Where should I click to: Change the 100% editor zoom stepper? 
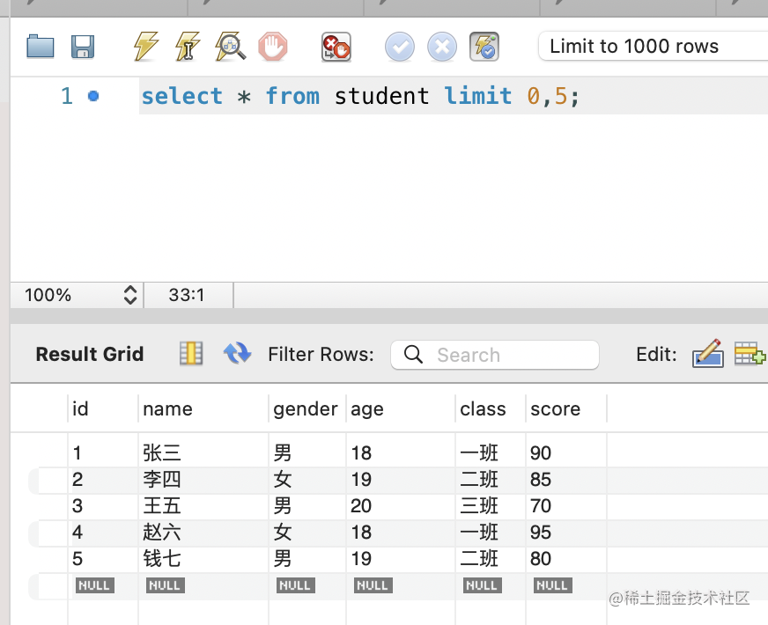(x=130, y=295)
